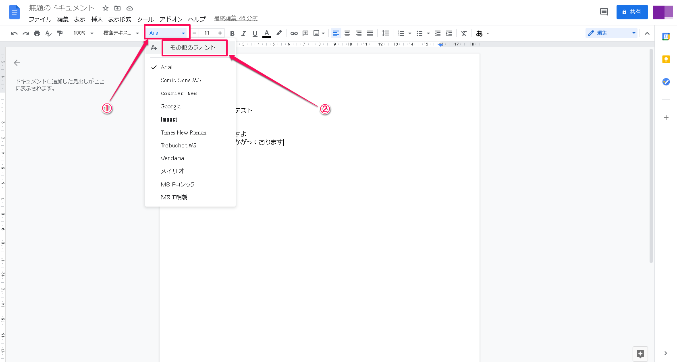The height and width of the screenshot is (362, 677).
Task: Open the アドオン menu
Action: coord(171,19)
